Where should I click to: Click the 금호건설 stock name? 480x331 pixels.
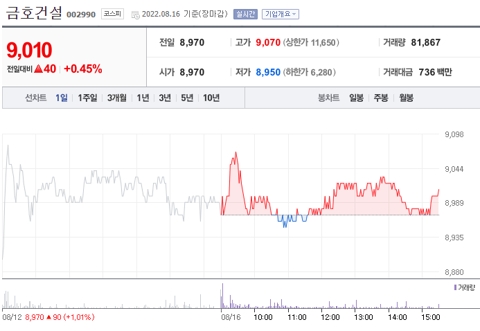(34, 13)
